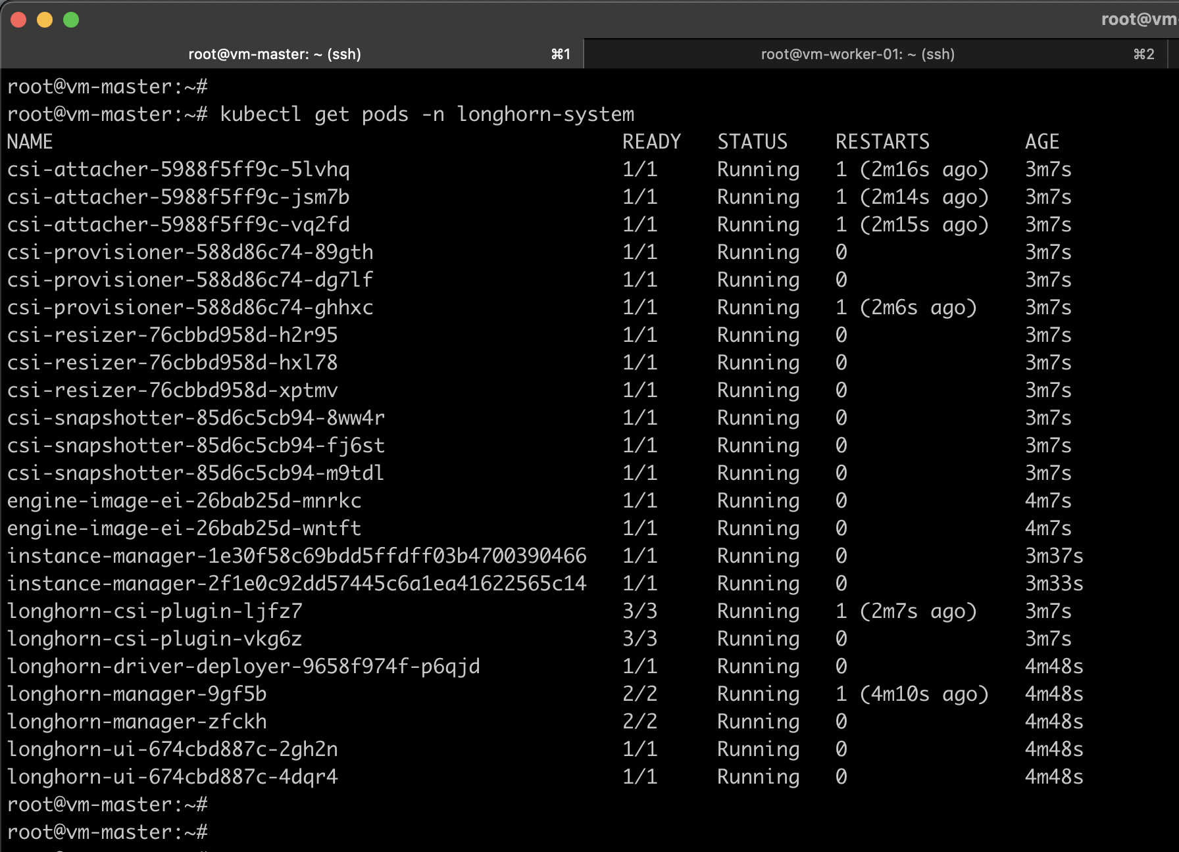Click the 3/3 ready value for longhorn-csi-plugin-ljfz7
This screenshot has width=1179, height=852.
(640, 611)
